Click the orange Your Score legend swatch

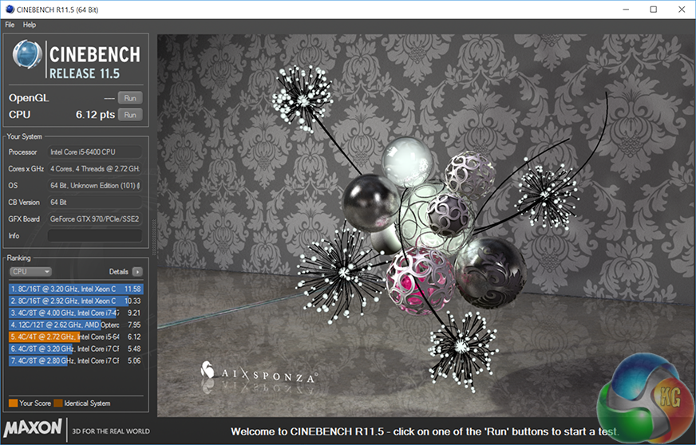(x=13, y=404)
